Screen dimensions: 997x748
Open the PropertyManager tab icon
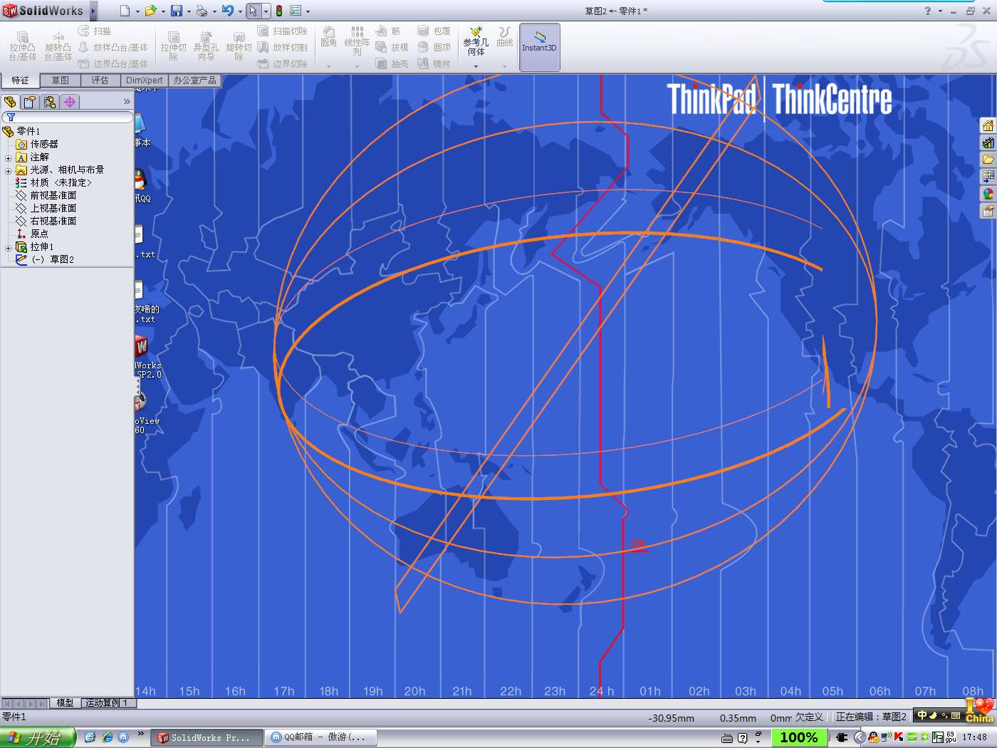click(x=30, y=102)
